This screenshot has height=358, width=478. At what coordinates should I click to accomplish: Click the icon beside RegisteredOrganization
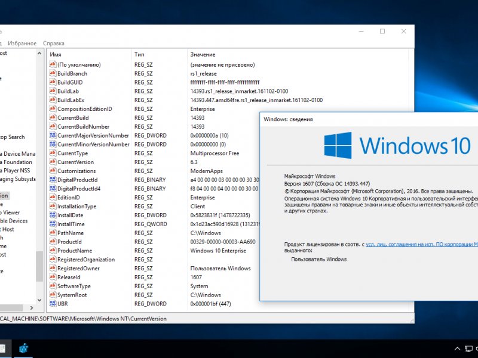[53, 260]
